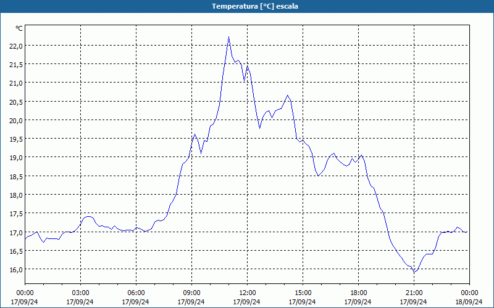The height and width of the screenshot is (308, 494).
Task: Select the 21,5 temperature axis label
Action: (x=16, y=65)
